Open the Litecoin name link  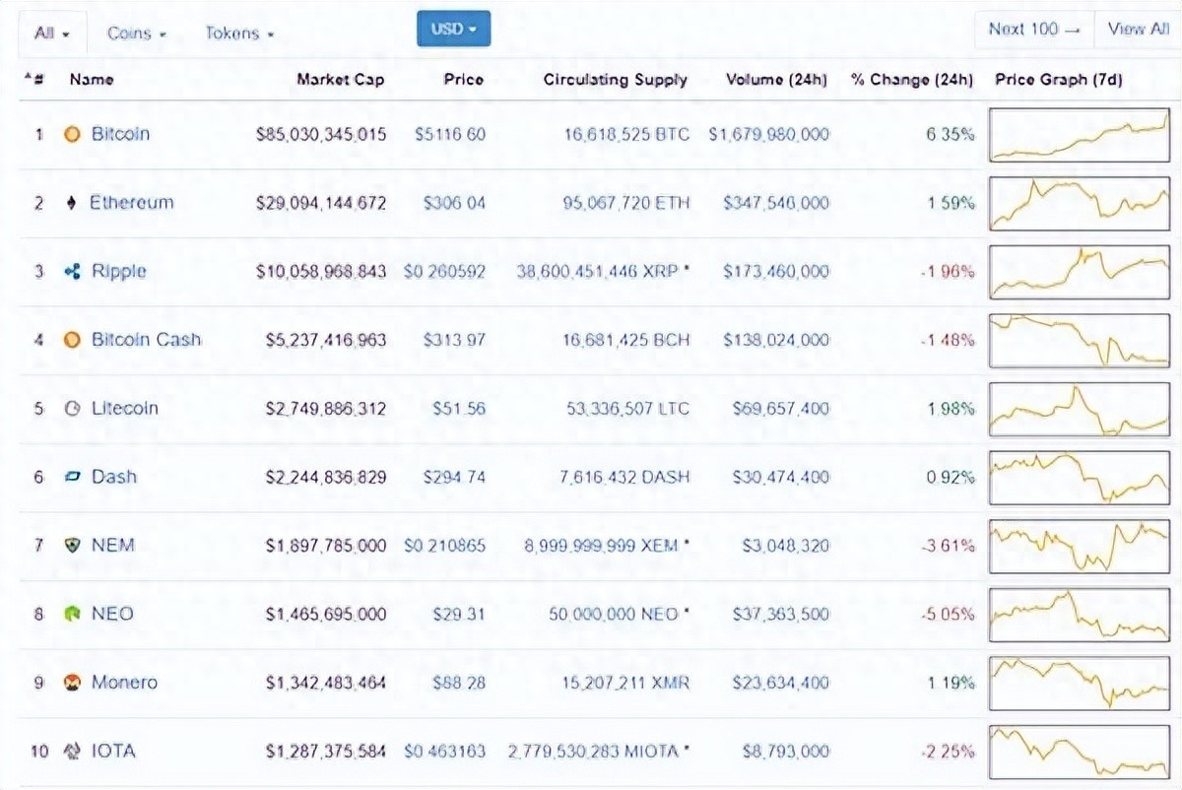[x=124, y=409]
